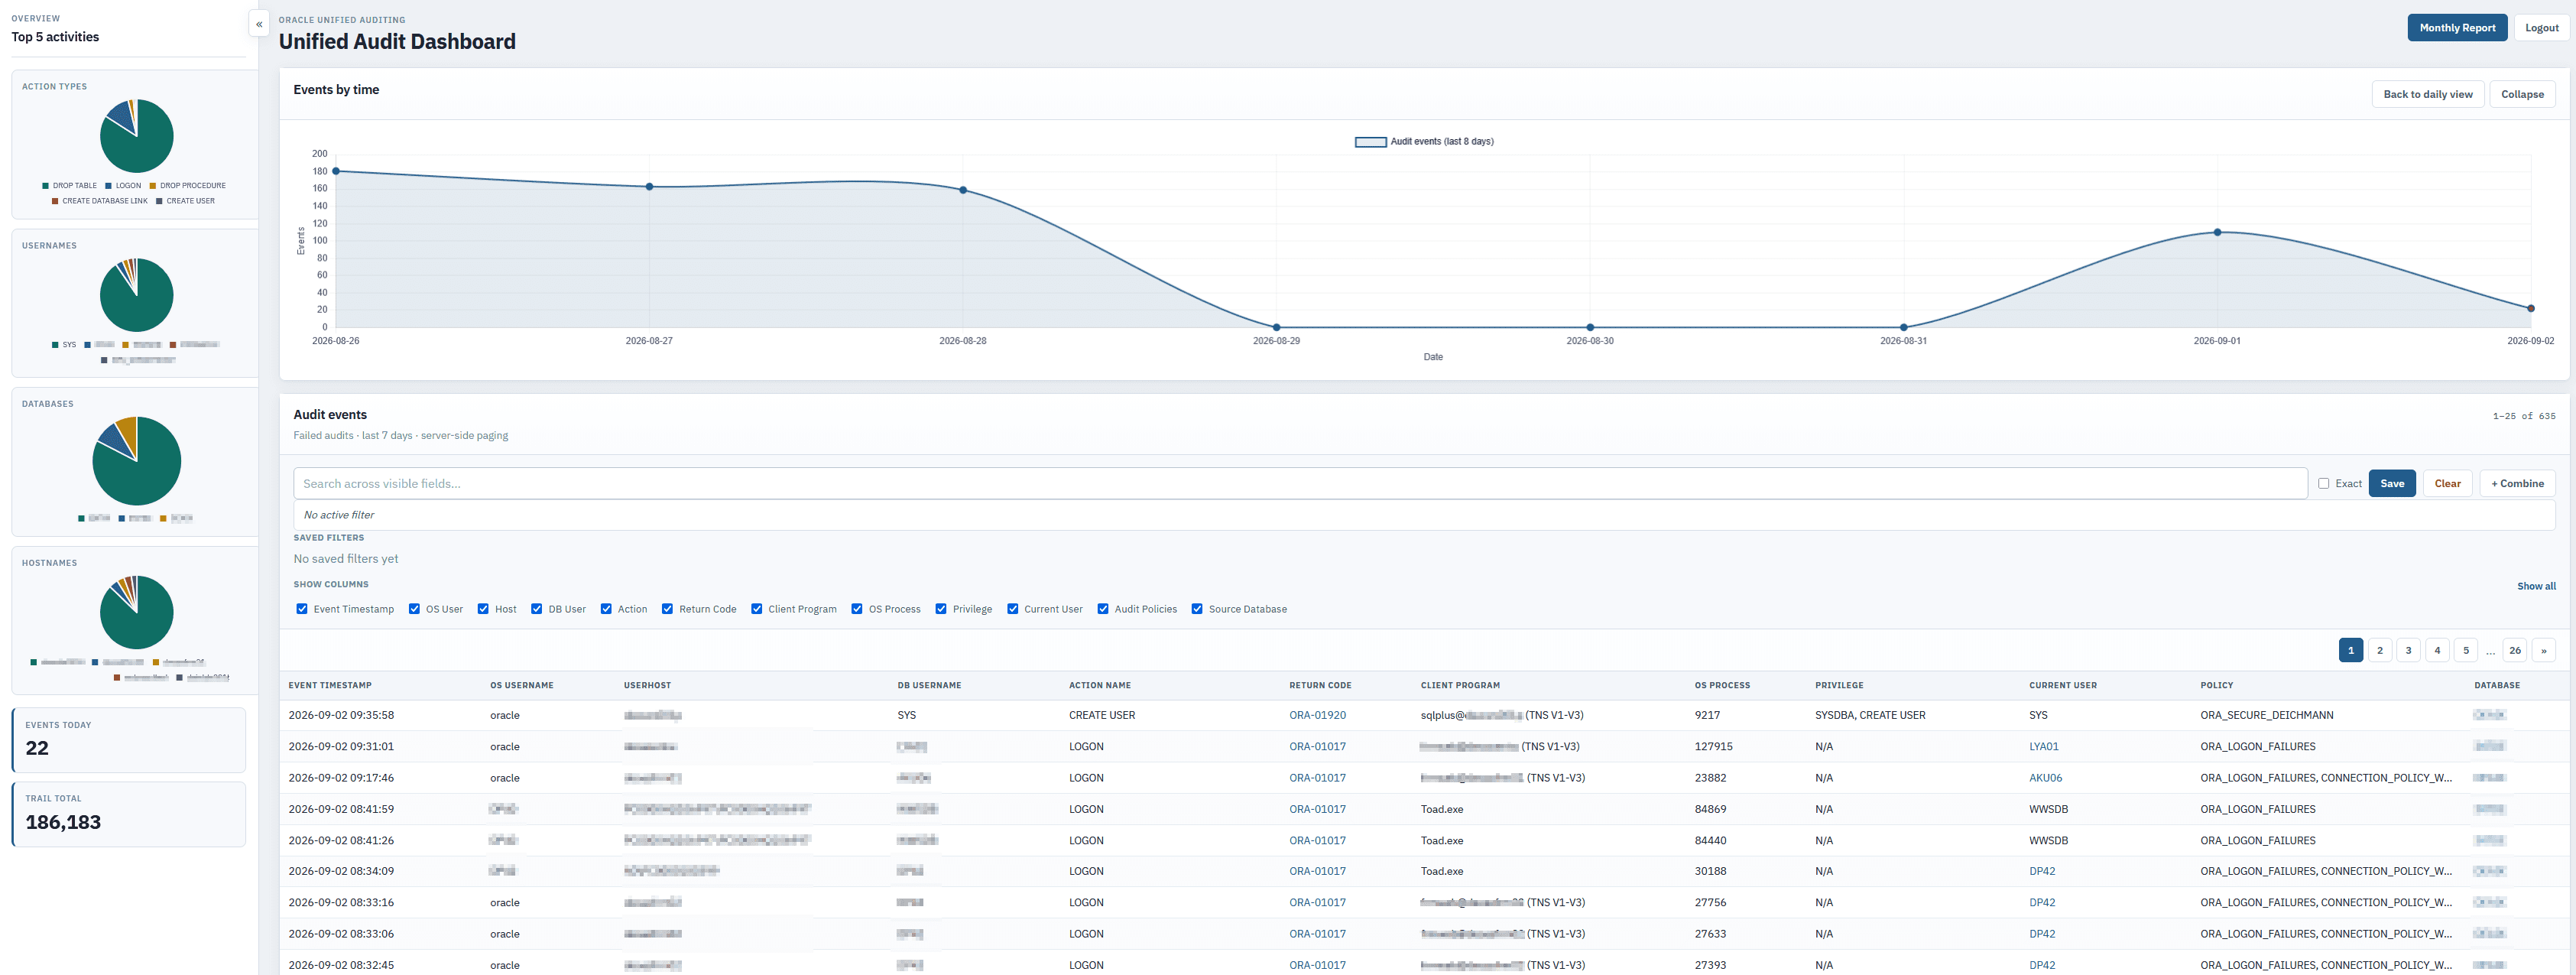Click the 2026-08-28 data point on chart
2576x975 pixels.
coord(963,190)
